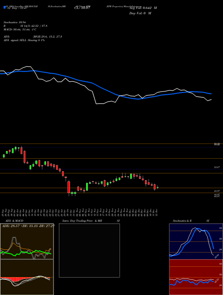Click the 'ADX signal: SELL' text line
The width and height of the screenshot is (223, 295).
pyautogui.click(x=24, y=40)
